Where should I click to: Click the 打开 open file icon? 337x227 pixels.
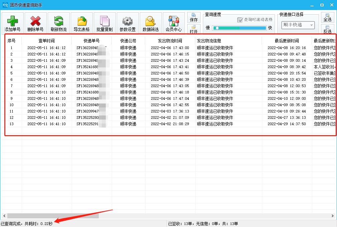tap(194, 29)
